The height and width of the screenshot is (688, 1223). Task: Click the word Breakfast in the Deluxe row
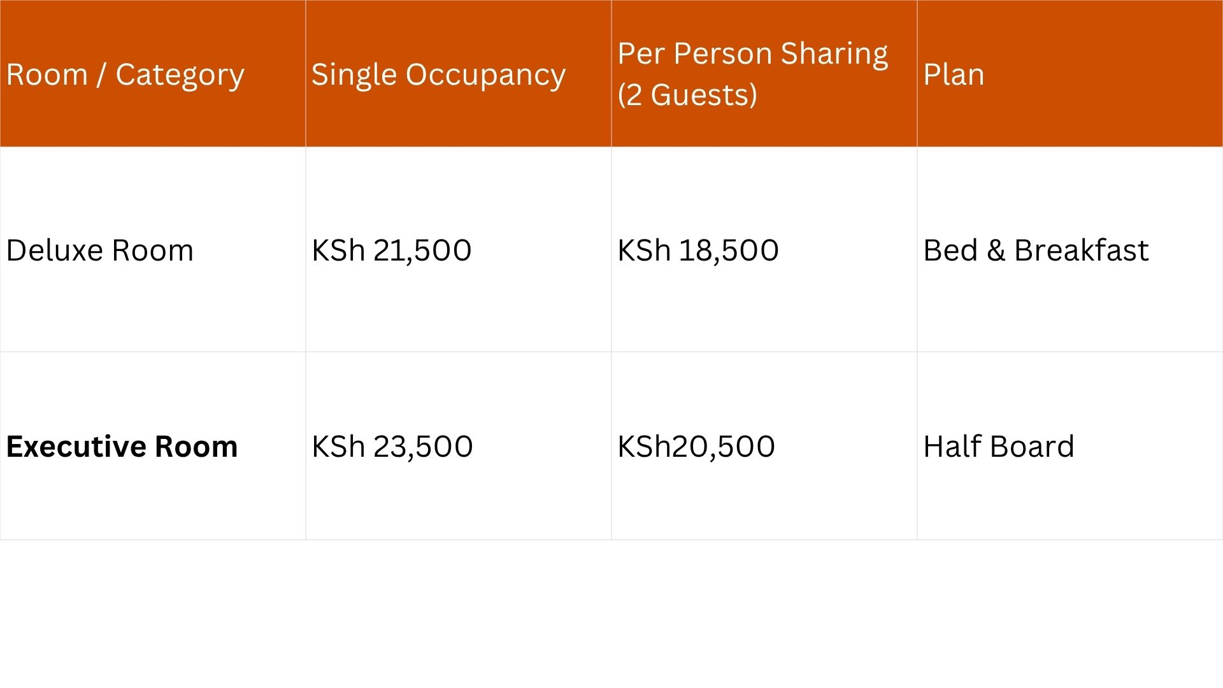pos(1081,250)
